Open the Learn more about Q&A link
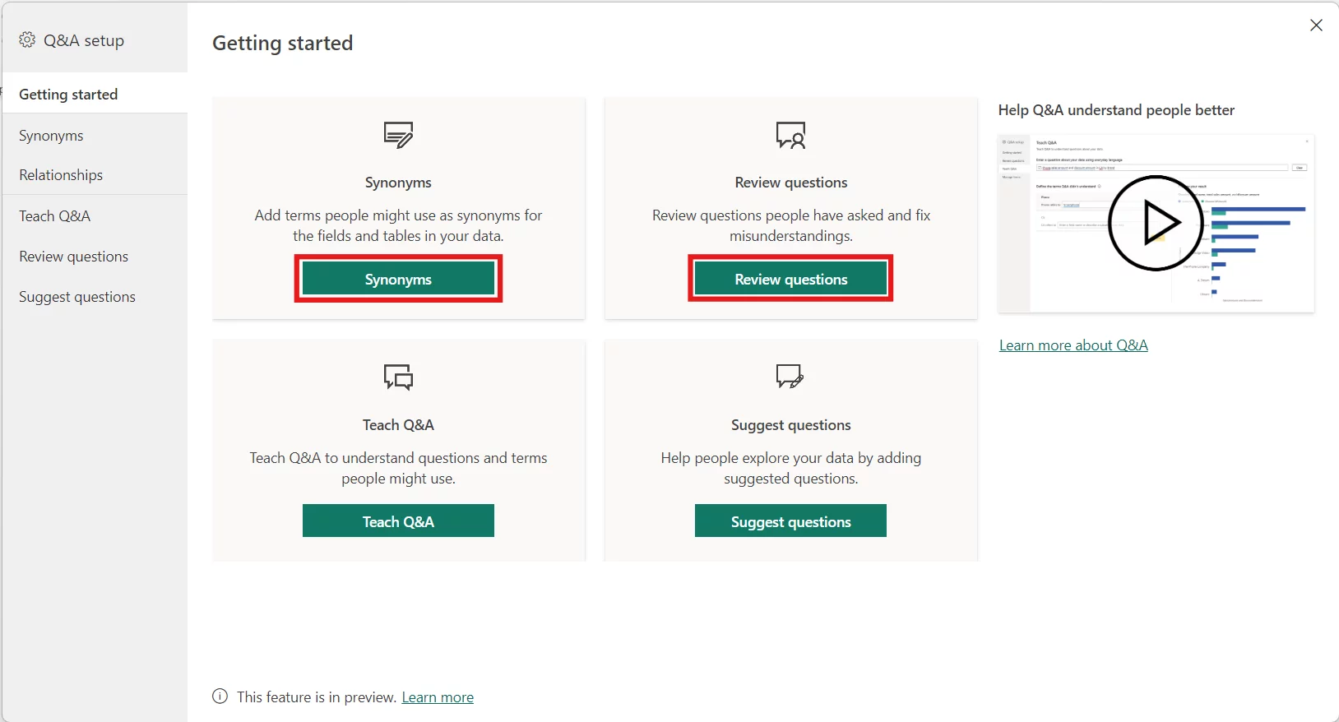The image size is (1339, 722). click(x=1073, y=345)
